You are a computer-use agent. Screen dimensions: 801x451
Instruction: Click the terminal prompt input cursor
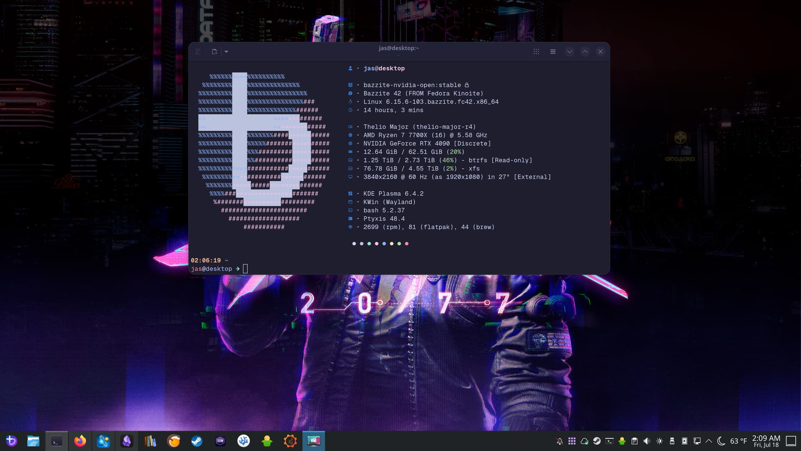coord(245,269)
